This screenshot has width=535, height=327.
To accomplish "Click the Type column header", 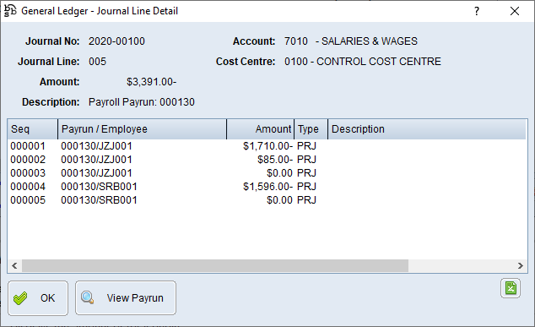I will [x=311, y=129].
